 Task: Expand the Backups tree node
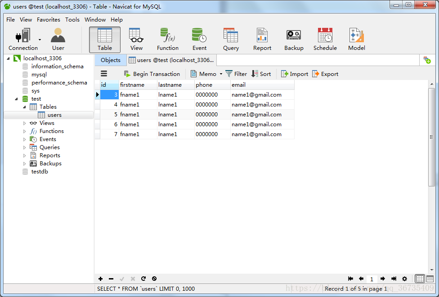coord(24,164)
